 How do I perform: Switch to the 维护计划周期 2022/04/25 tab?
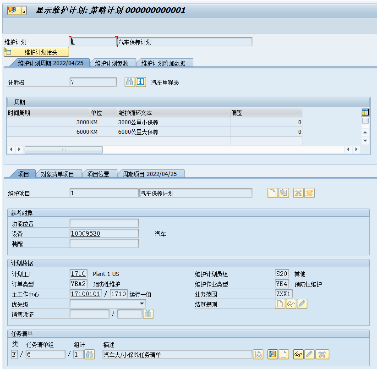point(50,63)
